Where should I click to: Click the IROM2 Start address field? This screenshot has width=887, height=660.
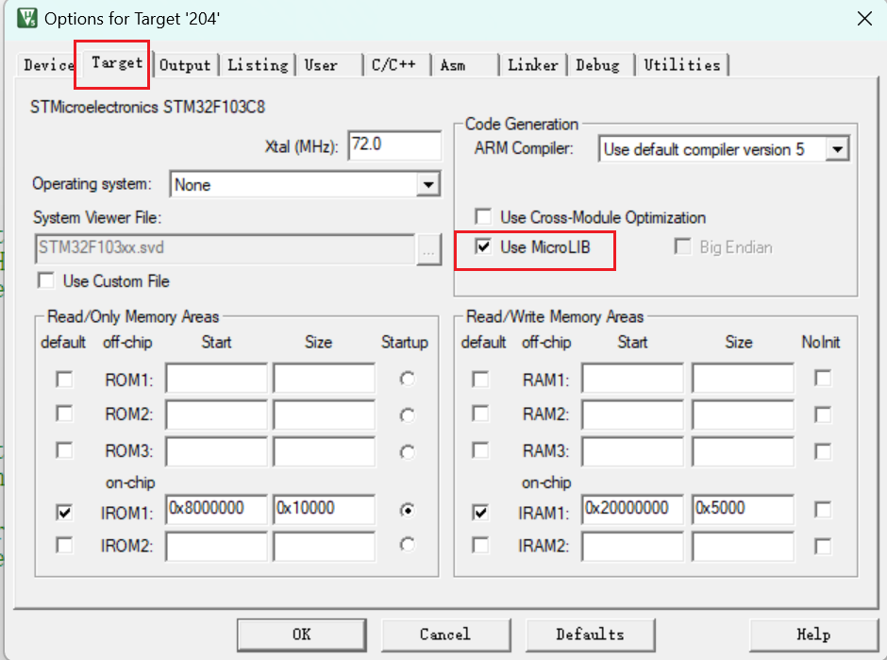217,548
